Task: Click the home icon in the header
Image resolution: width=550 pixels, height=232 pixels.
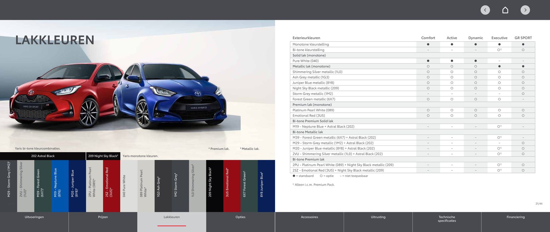Action: [505, 10]
